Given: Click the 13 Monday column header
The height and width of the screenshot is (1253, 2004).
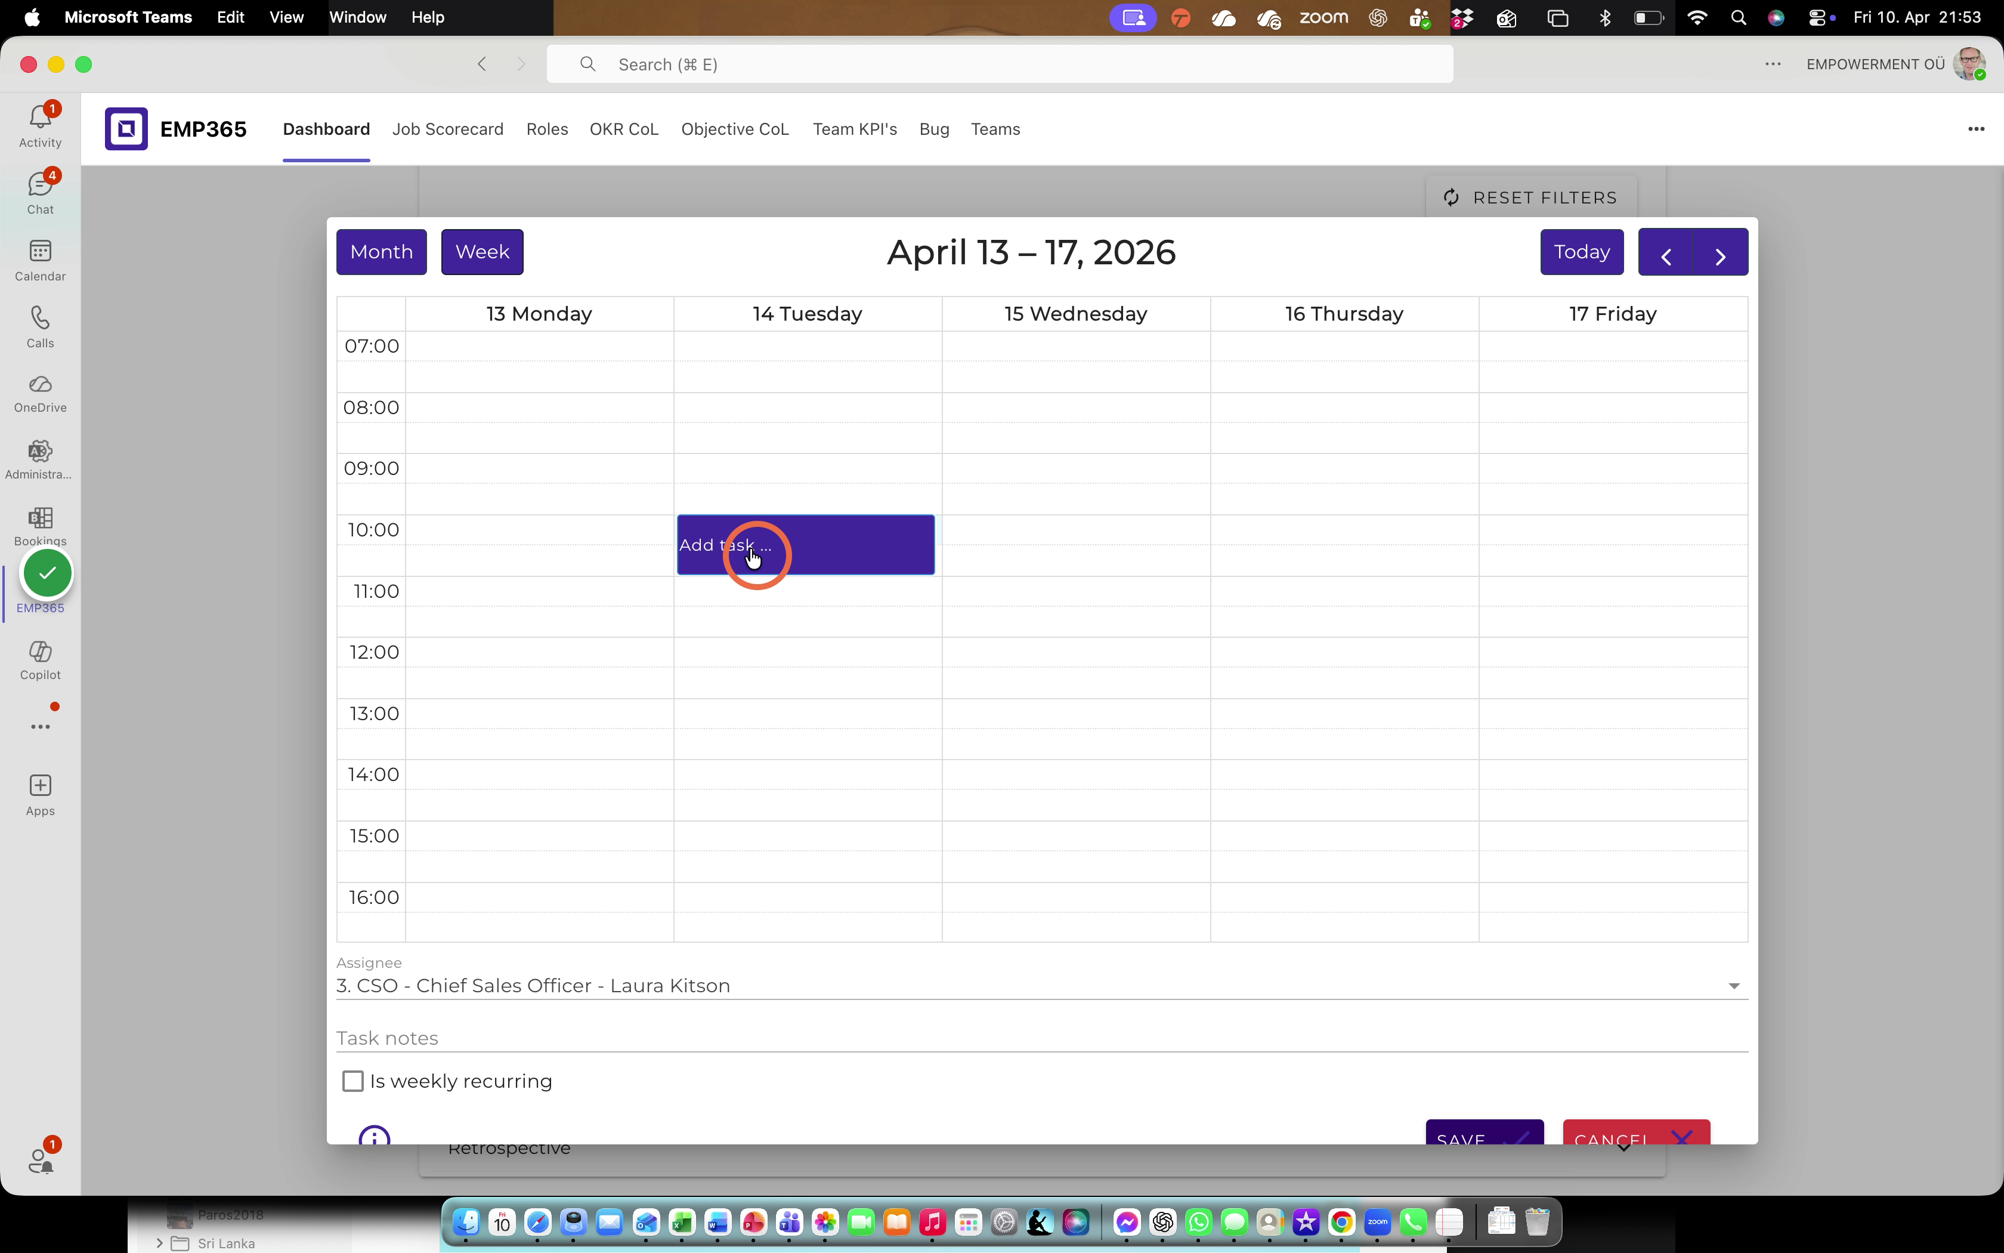Looking at the screenshot, I should coord(539,314).
